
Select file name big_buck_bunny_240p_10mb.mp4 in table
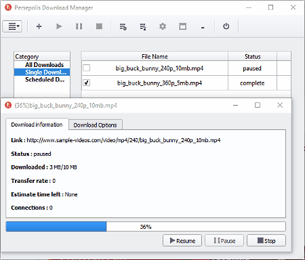tap(159, 68)
